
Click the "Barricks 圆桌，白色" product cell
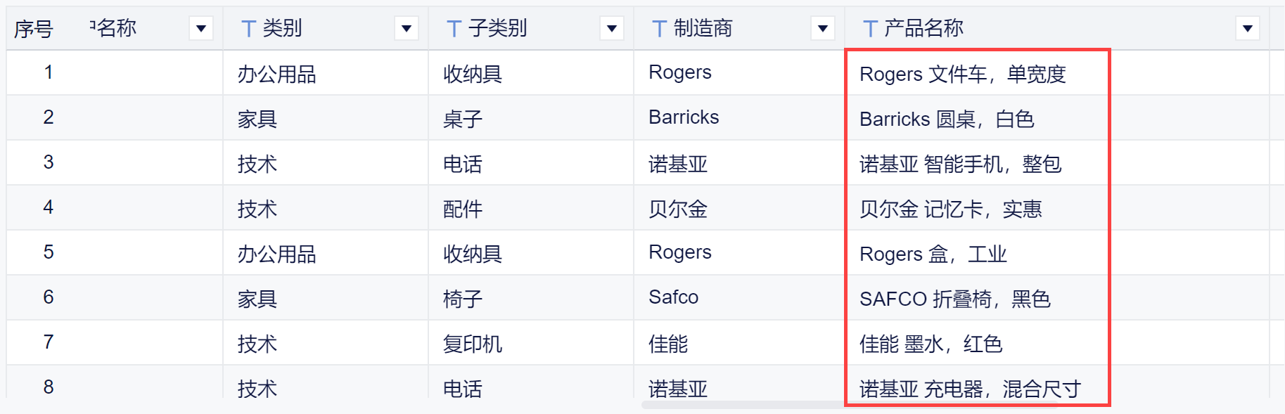(946, 119)
